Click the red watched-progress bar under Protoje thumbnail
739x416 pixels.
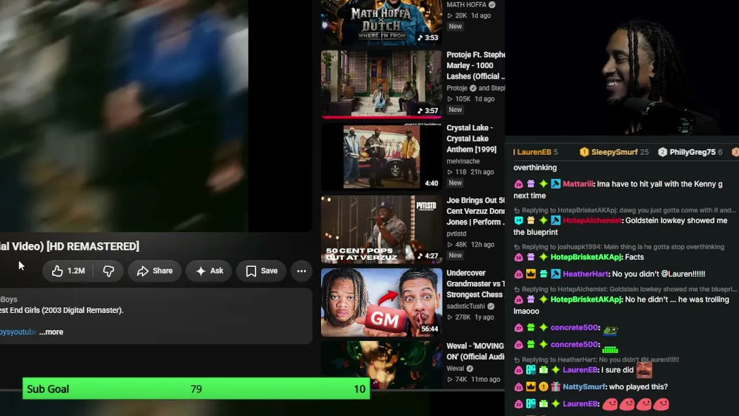pyautogui.click(x=381, y=117)
